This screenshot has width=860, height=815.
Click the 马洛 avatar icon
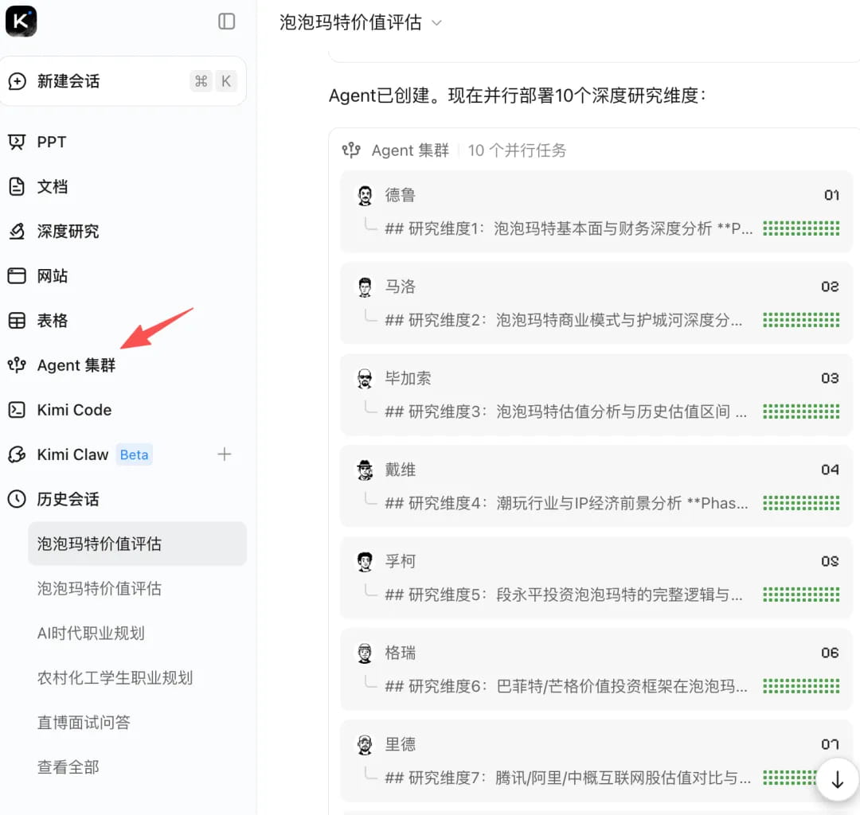[x=365, y=287]
